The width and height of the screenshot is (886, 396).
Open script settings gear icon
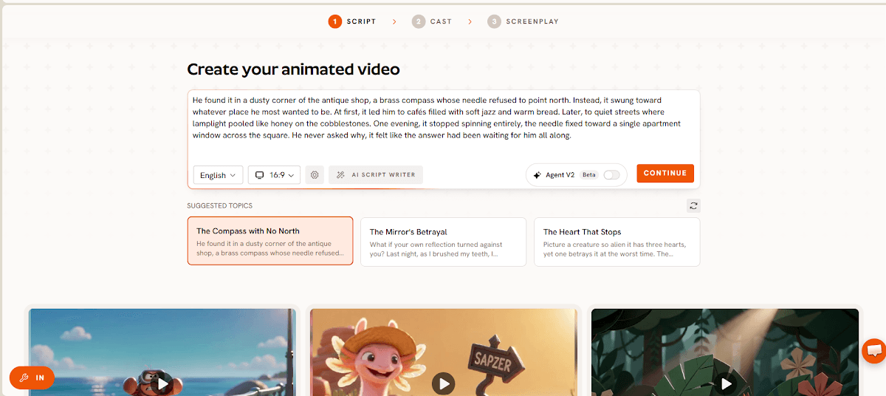[x=315, y=175]
